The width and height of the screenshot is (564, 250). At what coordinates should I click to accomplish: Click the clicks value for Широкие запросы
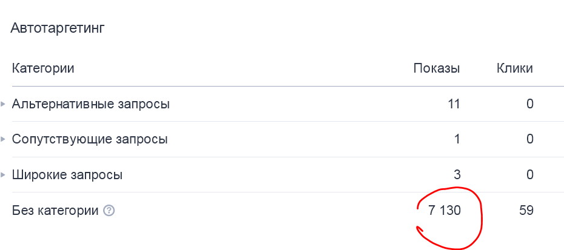[529, 176]
